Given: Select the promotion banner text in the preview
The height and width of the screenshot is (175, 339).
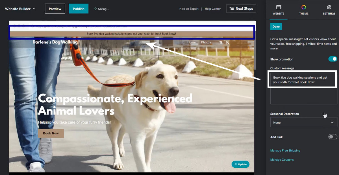Looking at the screenshot, I should click(131, 34).
